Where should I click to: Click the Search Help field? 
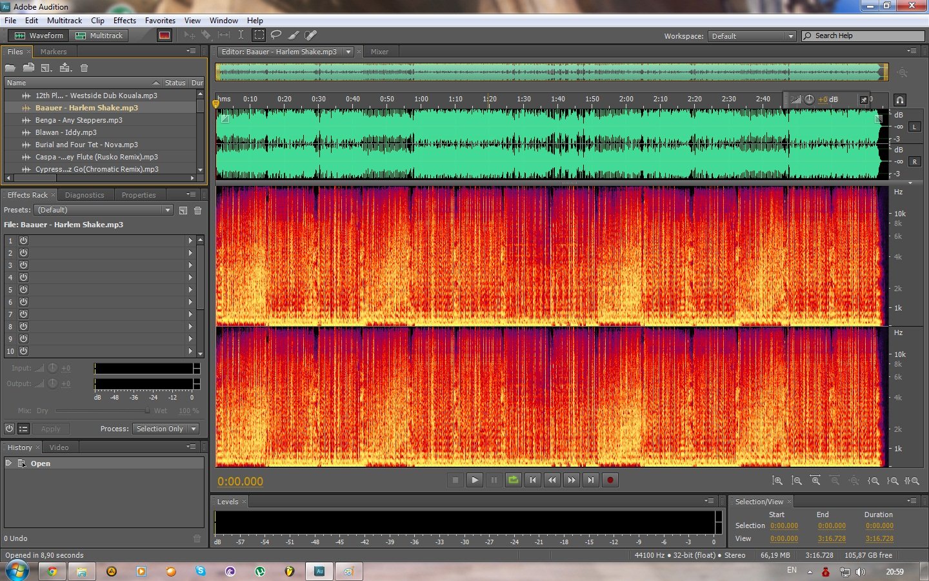pos(863,36)
